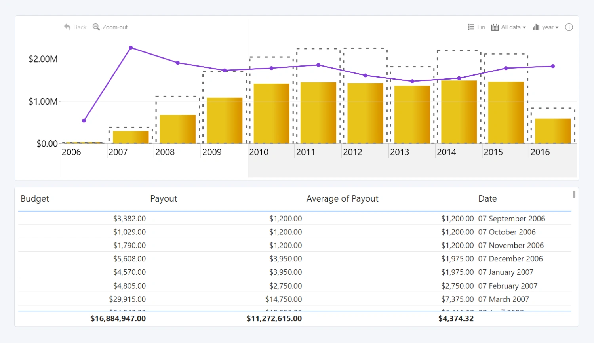Click the $1,029.00 budget cell

129,232
